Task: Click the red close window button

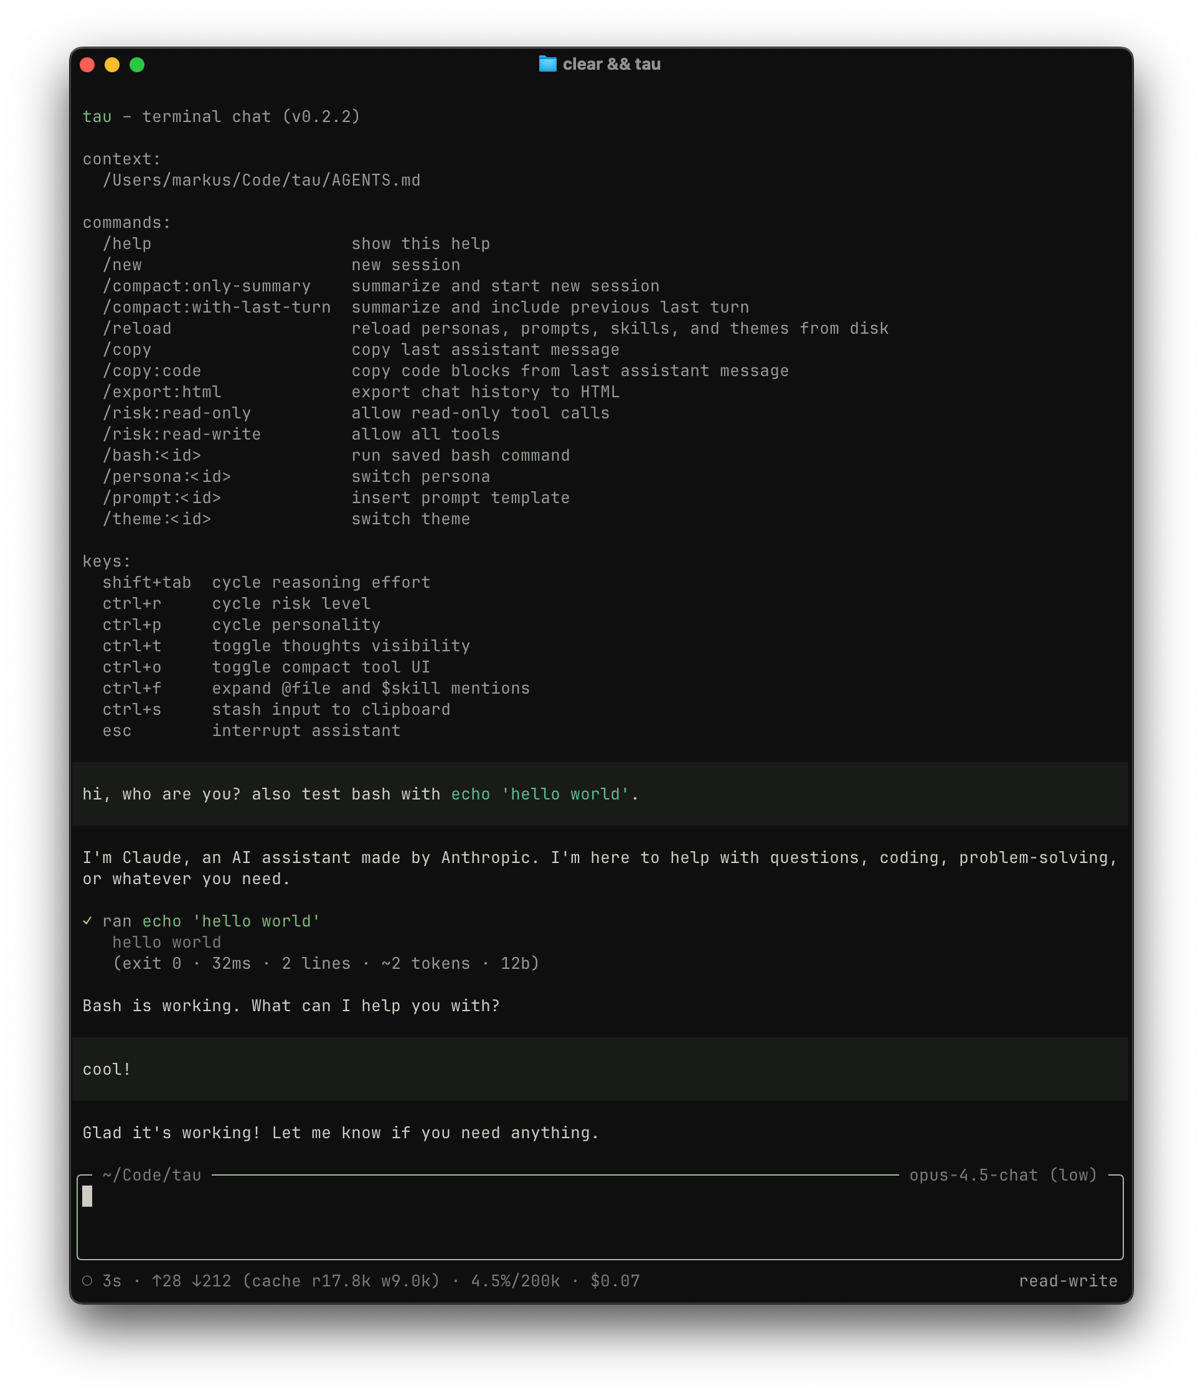Action: coord(88,65)
